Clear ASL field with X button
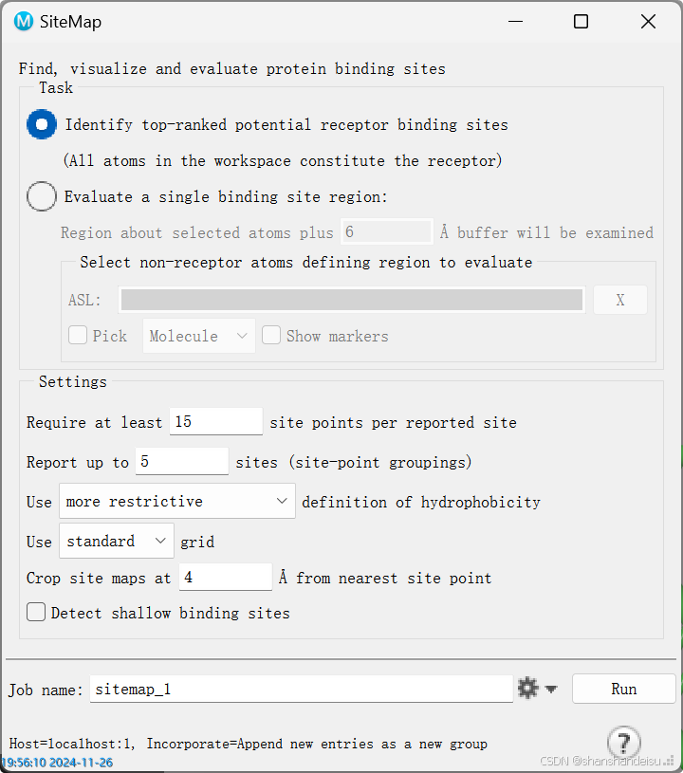683x773 pixels. 619,300
